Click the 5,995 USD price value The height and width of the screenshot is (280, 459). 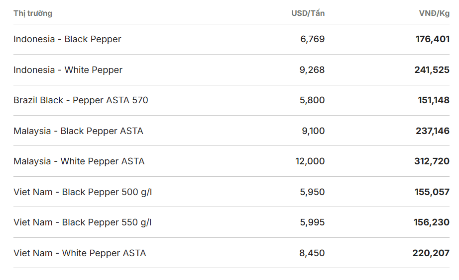[312, 222]
